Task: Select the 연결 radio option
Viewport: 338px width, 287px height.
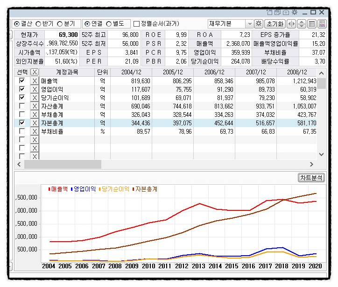Action: [x=87, y=24]
